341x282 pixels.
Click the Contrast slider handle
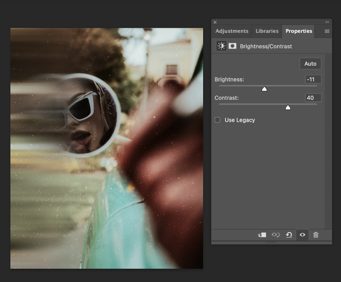pyautogui.click(x=288, y=108)
